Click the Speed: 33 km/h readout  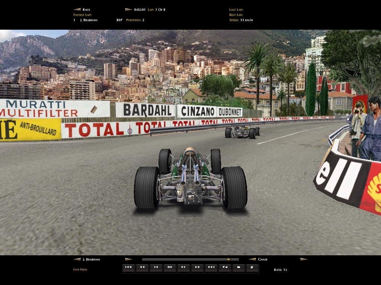(241, 20)
